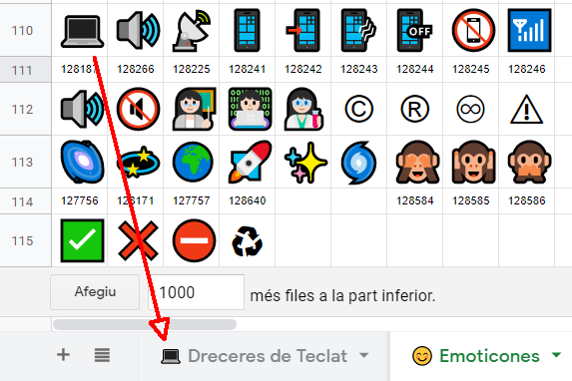Click the blue signal bars emoji
The height and width of the screenshot is (381, 572).
point(526,30)
